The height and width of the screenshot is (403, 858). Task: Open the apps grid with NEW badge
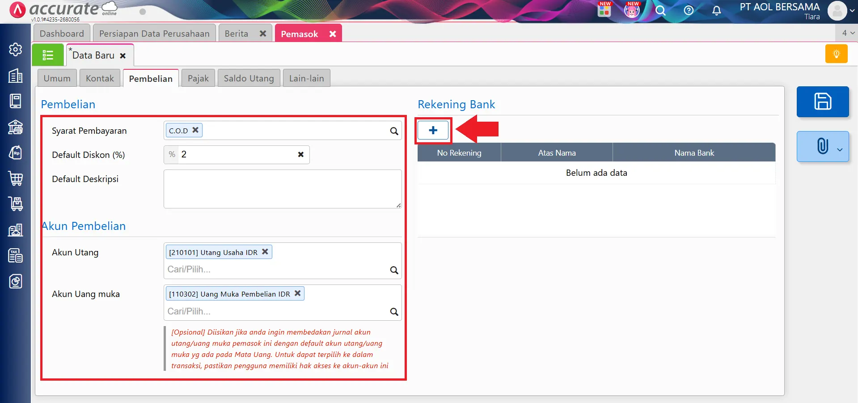604,10
